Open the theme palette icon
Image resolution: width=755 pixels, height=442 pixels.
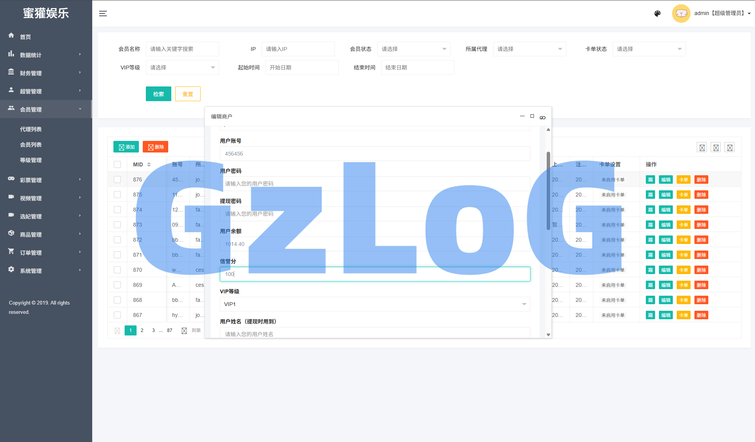click(x=657, y=14)
